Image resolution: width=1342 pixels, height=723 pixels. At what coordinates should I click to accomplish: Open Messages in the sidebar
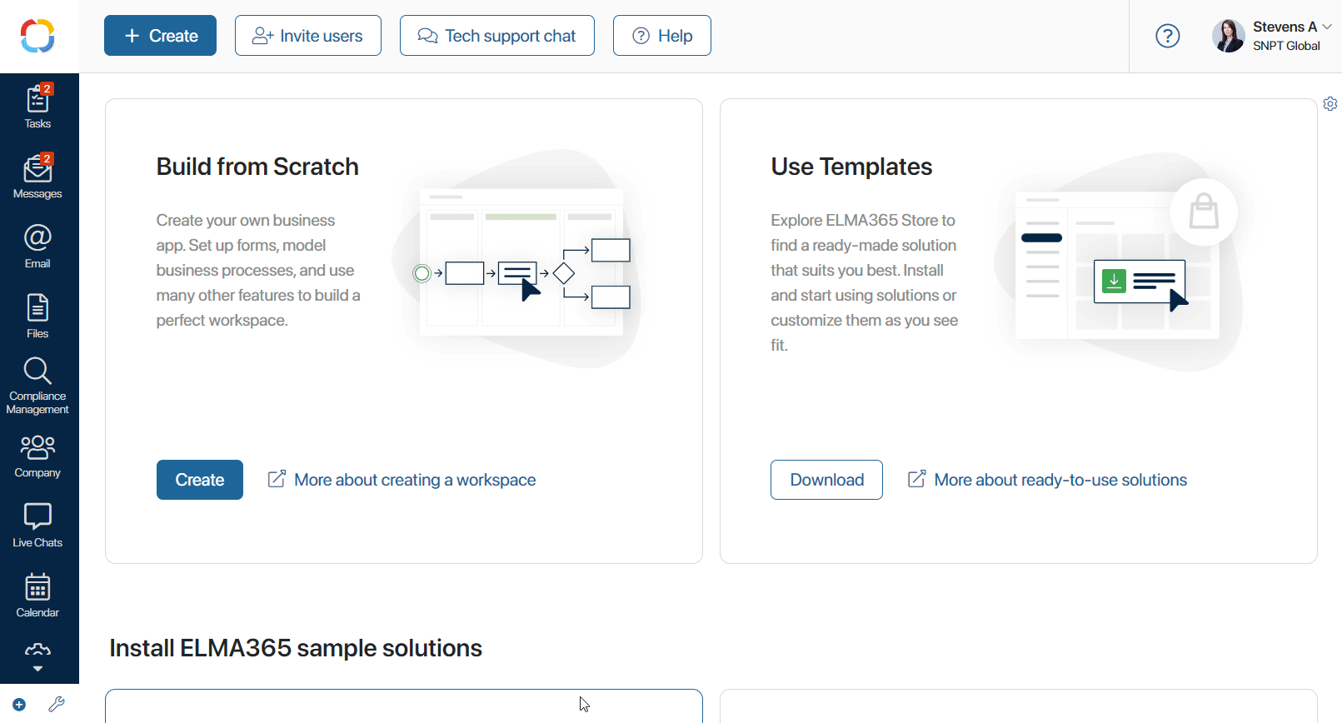[37, 176]
